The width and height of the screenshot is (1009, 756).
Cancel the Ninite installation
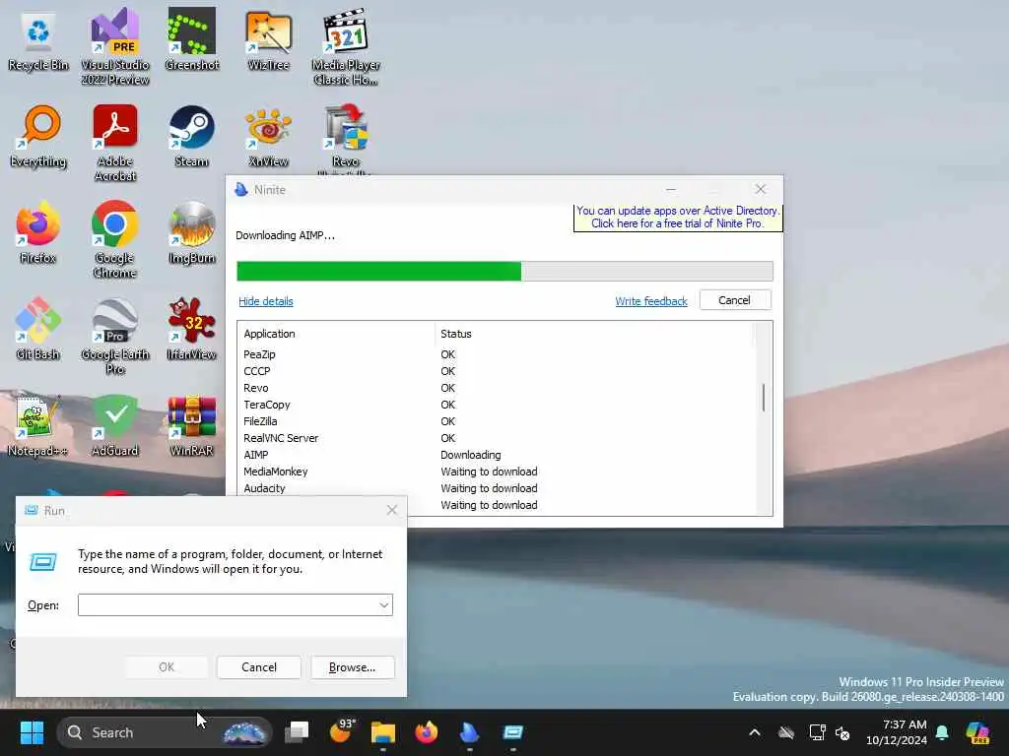(x=734, y=300)
